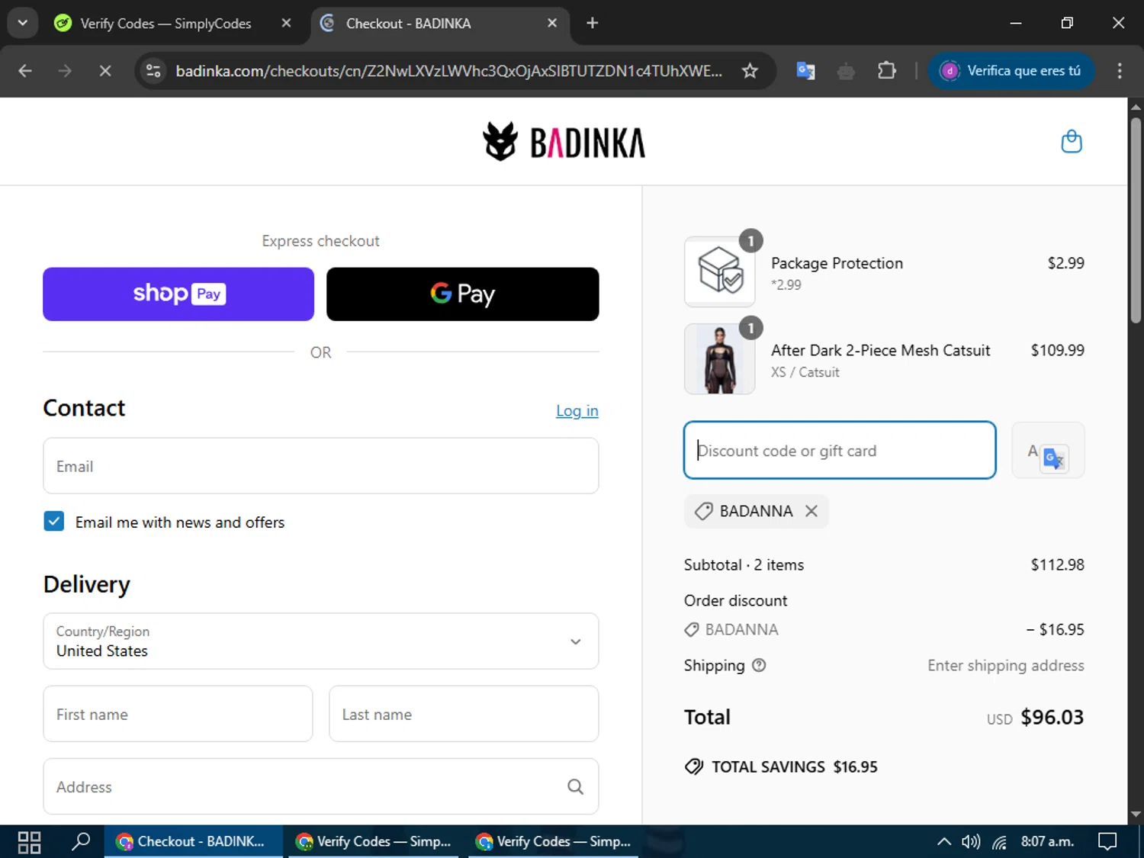
Task: Open Google Translate icon in address bar
Action: (x=805, y=71)
